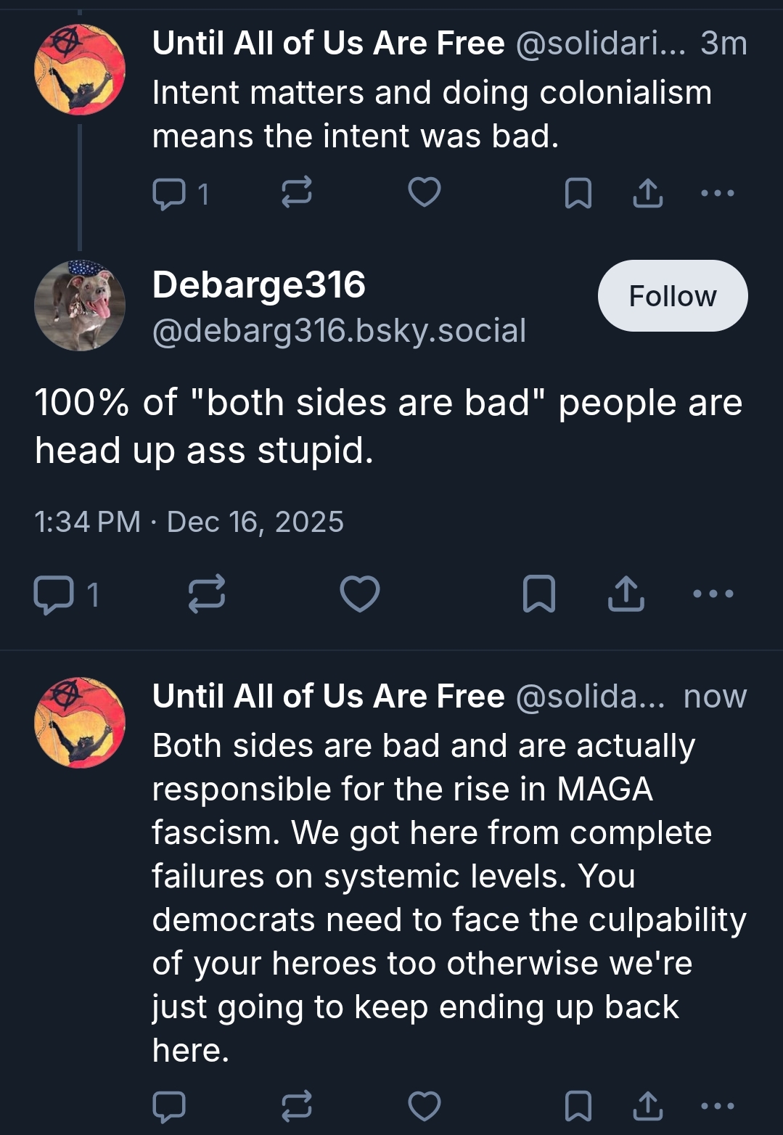The width and height of the screenshot is (783, 1135).
Task: Share the "Intent matters" colonialism post
Action: (647, 193)
